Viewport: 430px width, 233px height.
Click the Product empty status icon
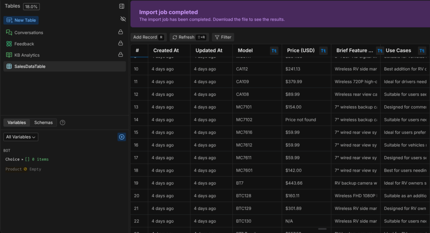click(x=25, y=169)
